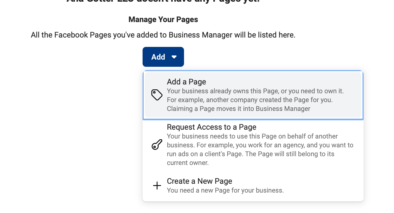Click "Your business needs to use this Page" description line
This screenshot has width=394, height=213.
coord(252,136)
